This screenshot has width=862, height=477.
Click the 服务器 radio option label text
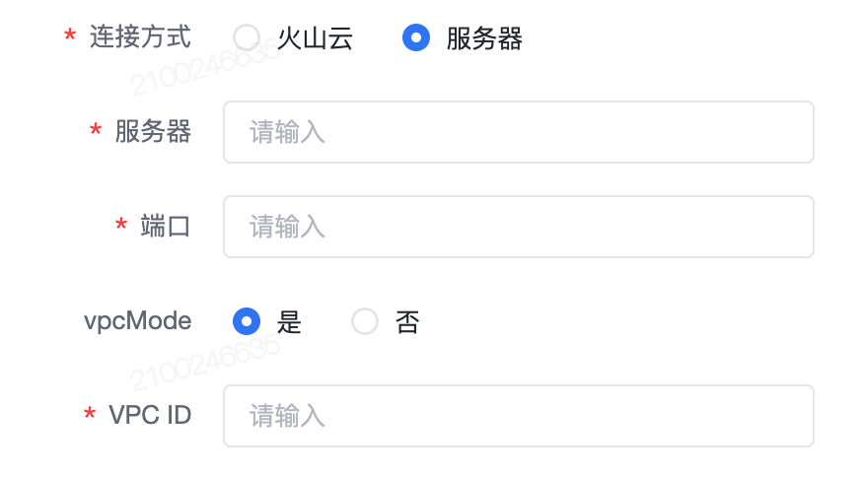[x=484, y=38]
